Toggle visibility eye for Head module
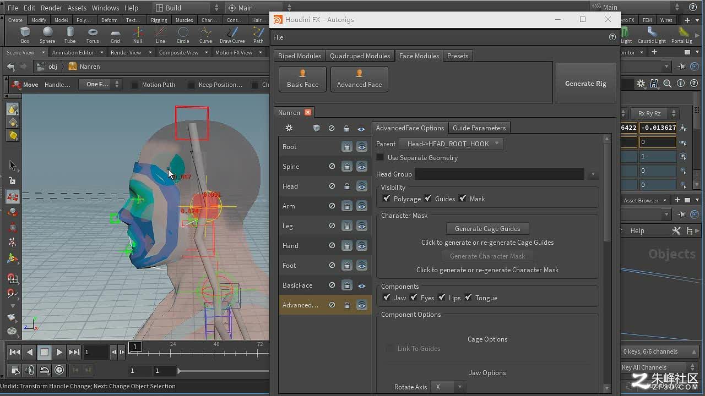 361,186
